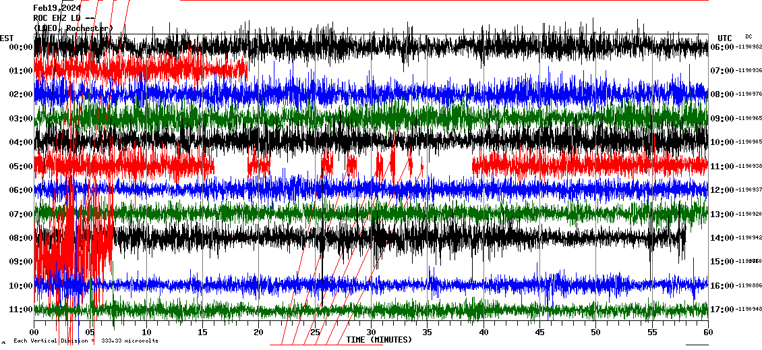Click the Feb19,2024 date header
Viewport: 762px width, 350px height.
point(57,8)
